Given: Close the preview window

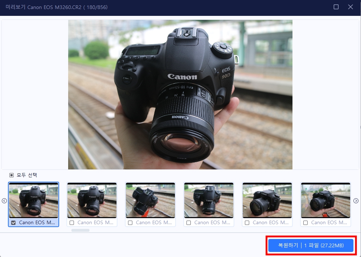Looking at the screenshot, I should click(x=351, y=7).
